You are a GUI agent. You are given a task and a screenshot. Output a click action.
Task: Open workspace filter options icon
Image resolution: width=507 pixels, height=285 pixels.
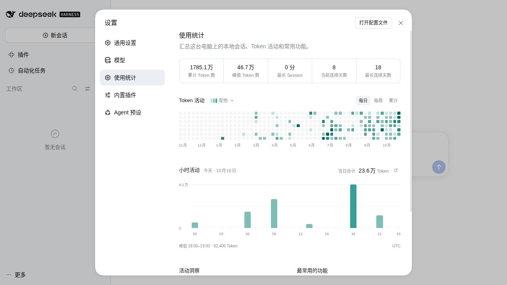(x=88, y=89)
